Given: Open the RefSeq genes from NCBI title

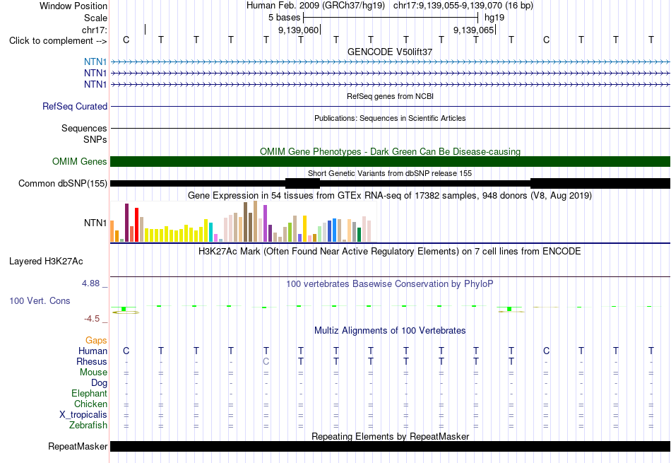Looking at the screenshot, I should [390, 96].
